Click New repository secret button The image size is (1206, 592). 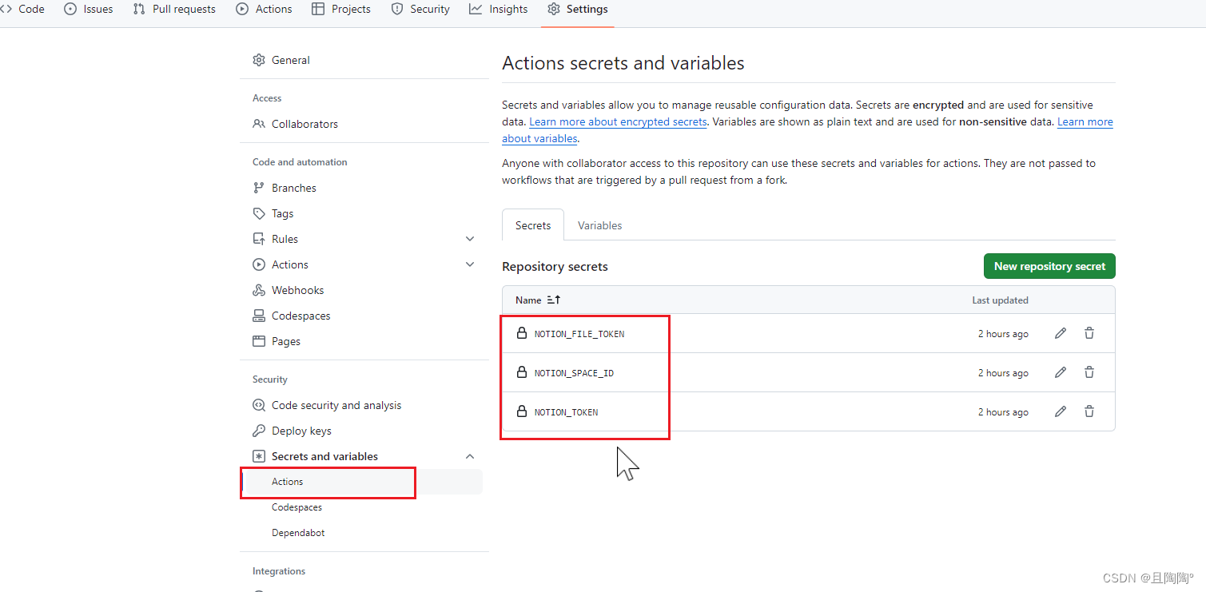tap(1049, 266)
